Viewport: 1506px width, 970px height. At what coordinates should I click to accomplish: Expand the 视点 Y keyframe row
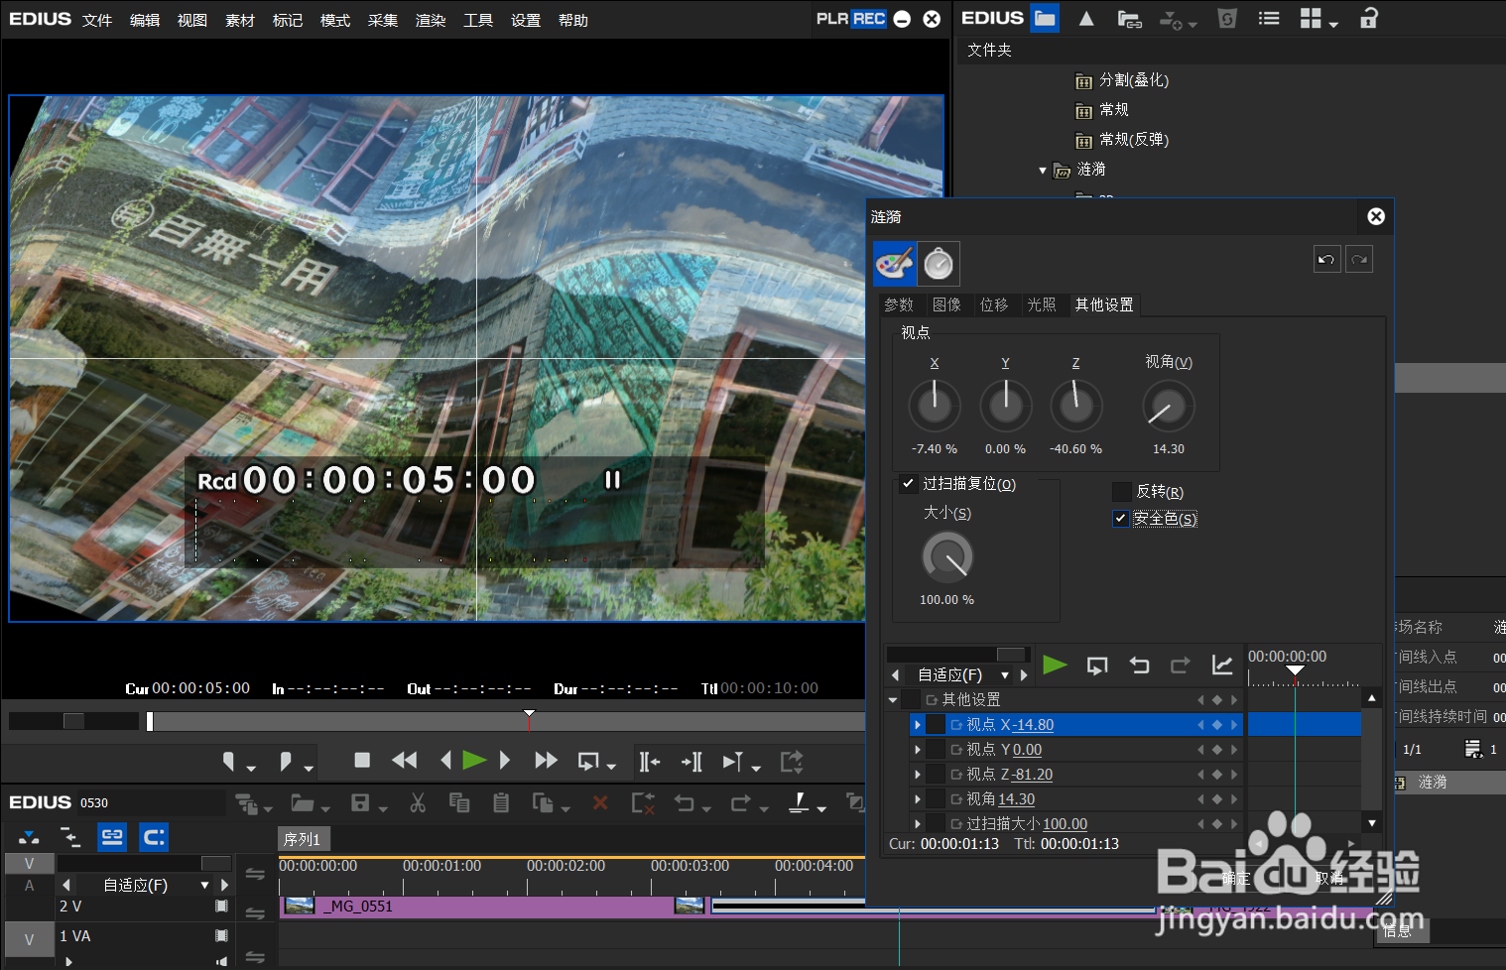[917, 750]
